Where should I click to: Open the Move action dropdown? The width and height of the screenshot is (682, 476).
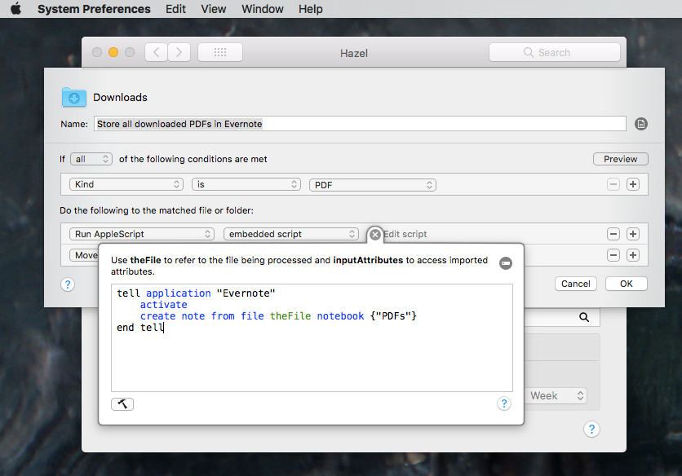pos(84,255)
